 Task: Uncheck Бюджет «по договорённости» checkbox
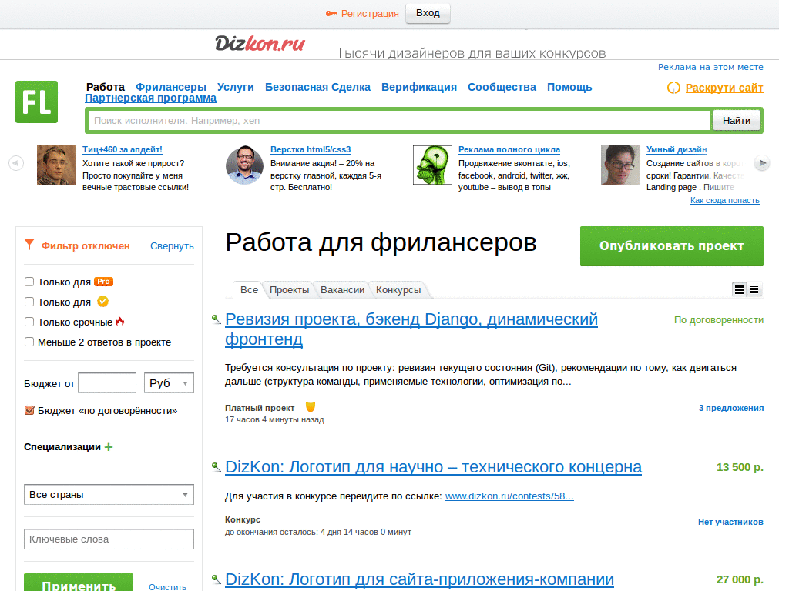coord(29,410)
